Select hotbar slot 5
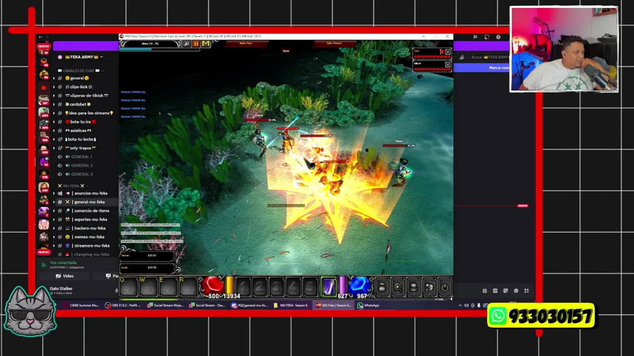Viewport: 634px width, 356px height. pos(310,287)
